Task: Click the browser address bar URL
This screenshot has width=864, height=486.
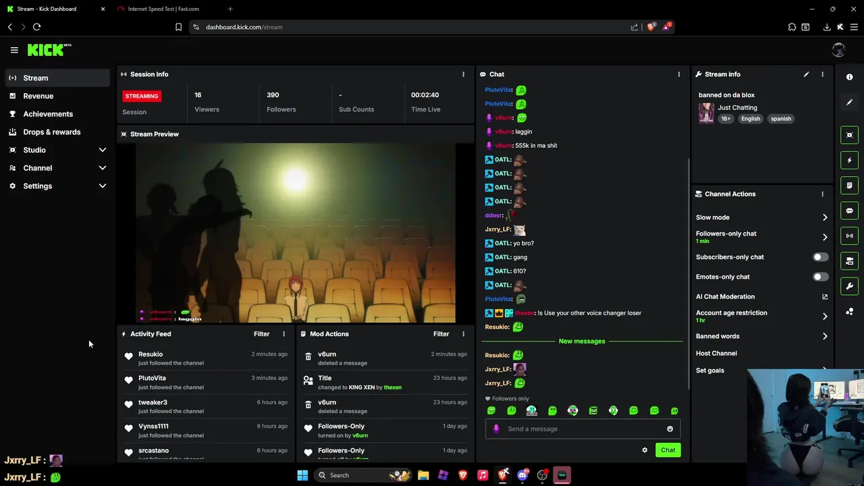Action: (x=244, y=27)
